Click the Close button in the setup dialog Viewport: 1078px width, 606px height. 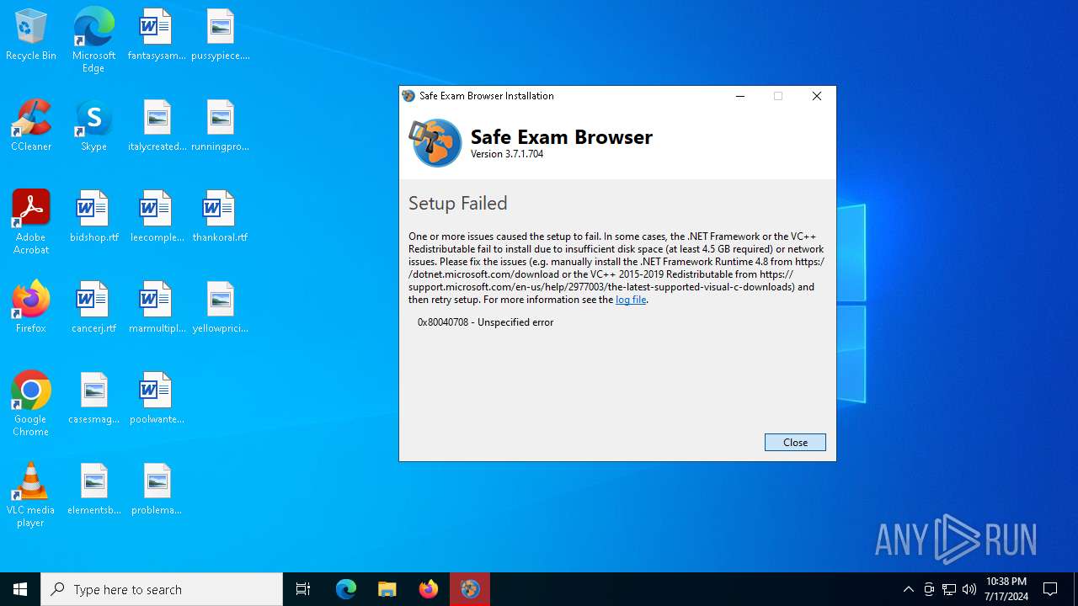pyautogui.click(x=795, y=442)
